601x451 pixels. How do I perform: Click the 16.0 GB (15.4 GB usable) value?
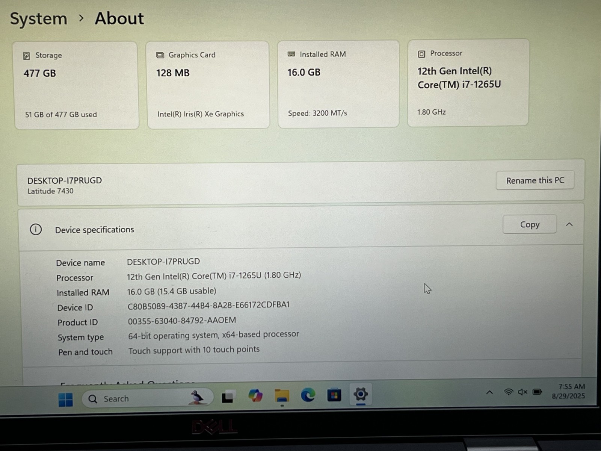(x=172, y=291)
